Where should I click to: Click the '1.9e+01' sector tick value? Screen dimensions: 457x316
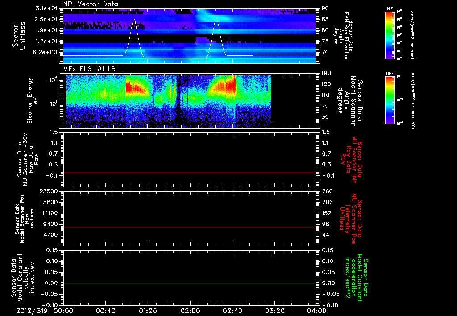coord(46,30)
